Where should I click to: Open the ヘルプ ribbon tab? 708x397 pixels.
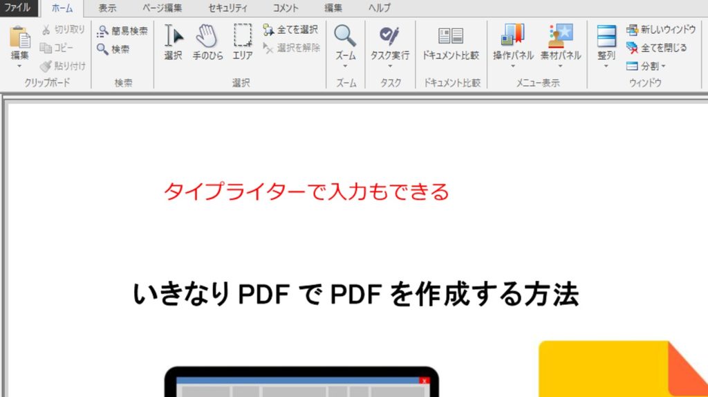(x=380, y=8)
